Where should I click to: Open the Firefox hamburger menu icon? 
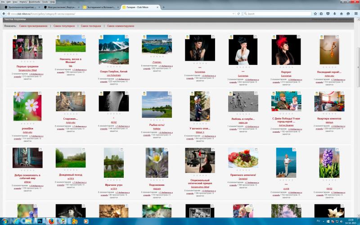[356, 14]
